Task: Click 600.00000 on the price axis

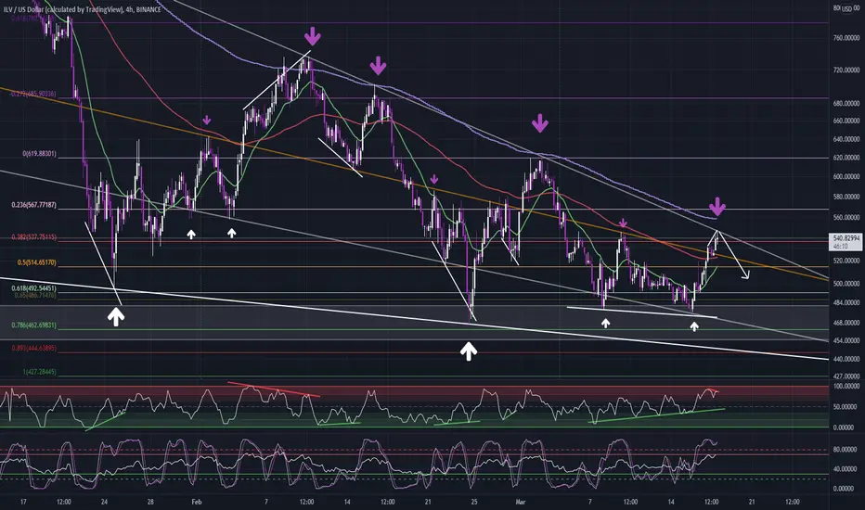Action: pyautogui.click(x=846, y=177)
